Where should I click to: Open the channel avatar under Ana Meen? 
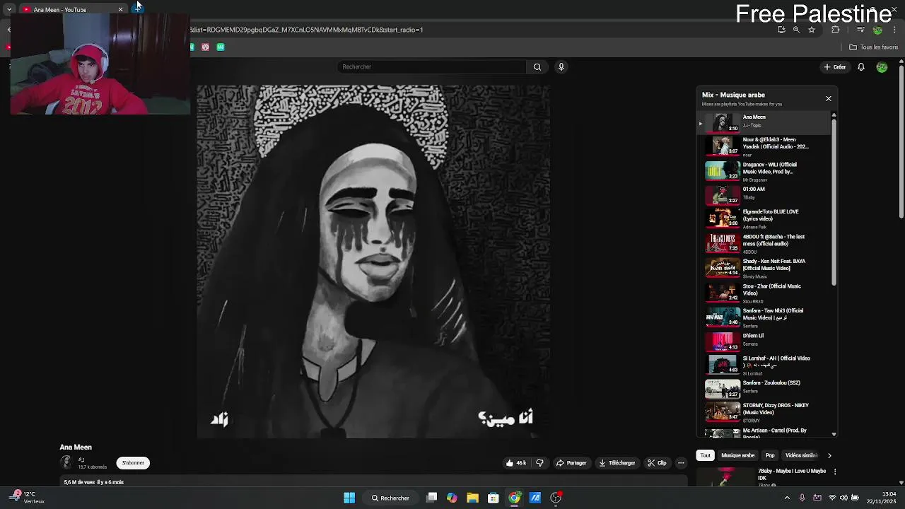click(66, 462)
